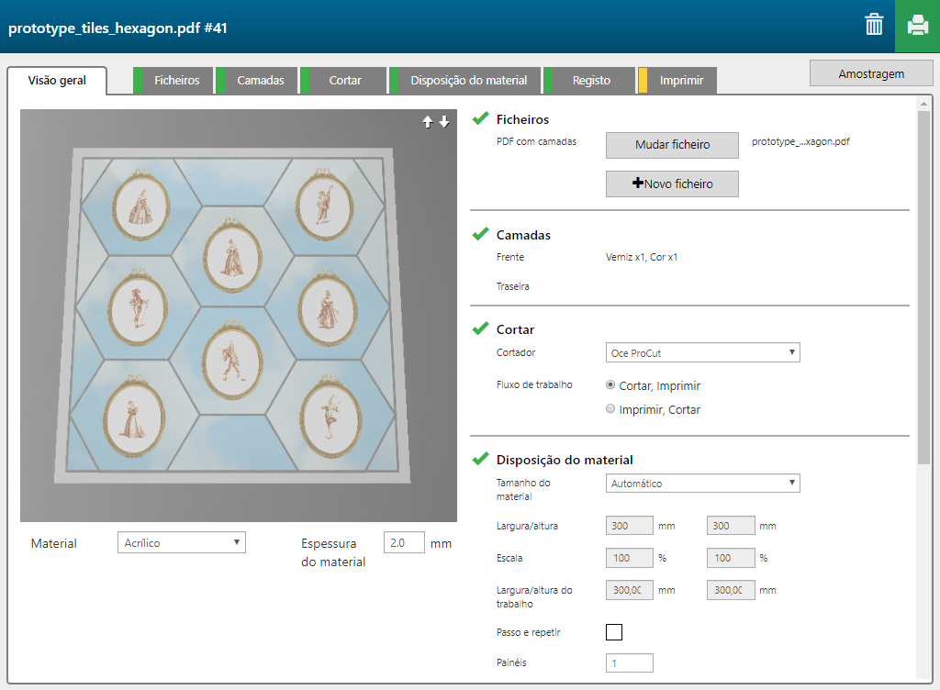
Task: Click the Fluxo de trabalho label
Action: click(534, 384)
